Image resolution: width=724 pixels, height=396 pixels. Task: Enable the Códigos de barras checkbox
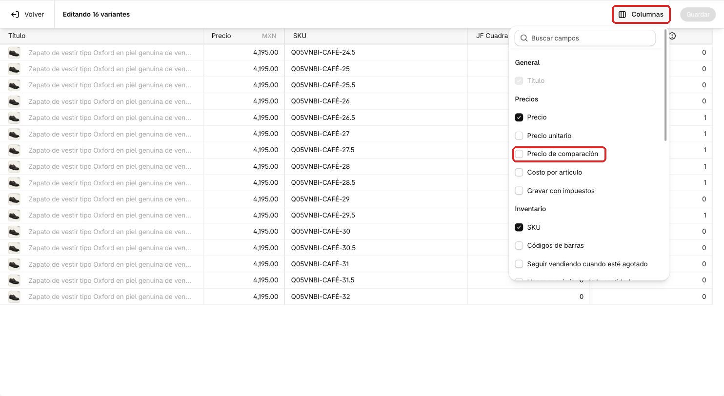click(x=519, y=246)
